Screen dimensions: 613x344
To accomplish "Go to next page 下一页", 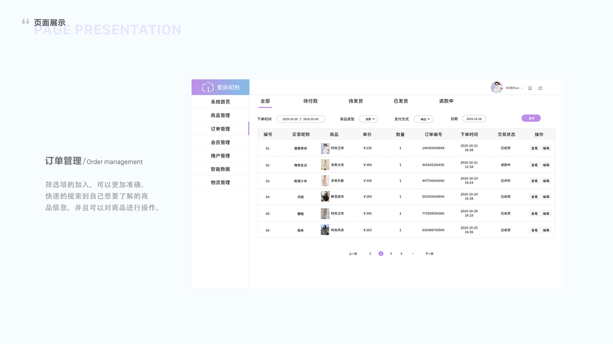I will tap(429, 254).
